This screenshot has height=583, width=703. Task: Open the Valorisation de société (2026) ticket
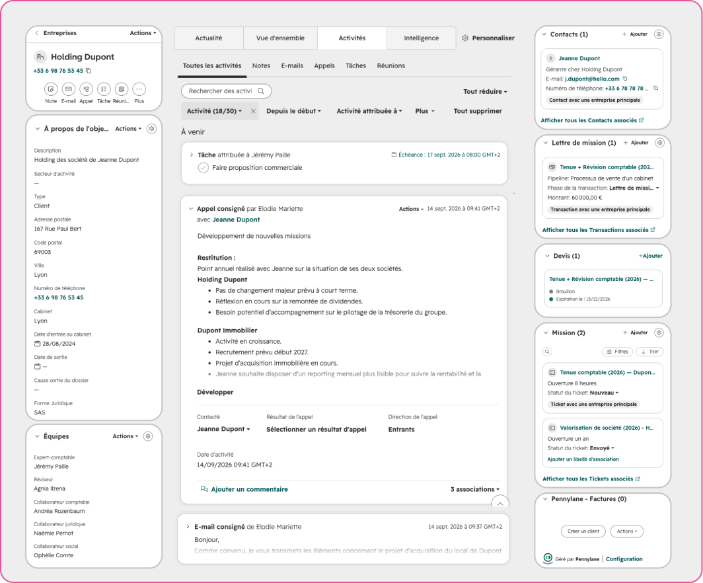(607, 428)
